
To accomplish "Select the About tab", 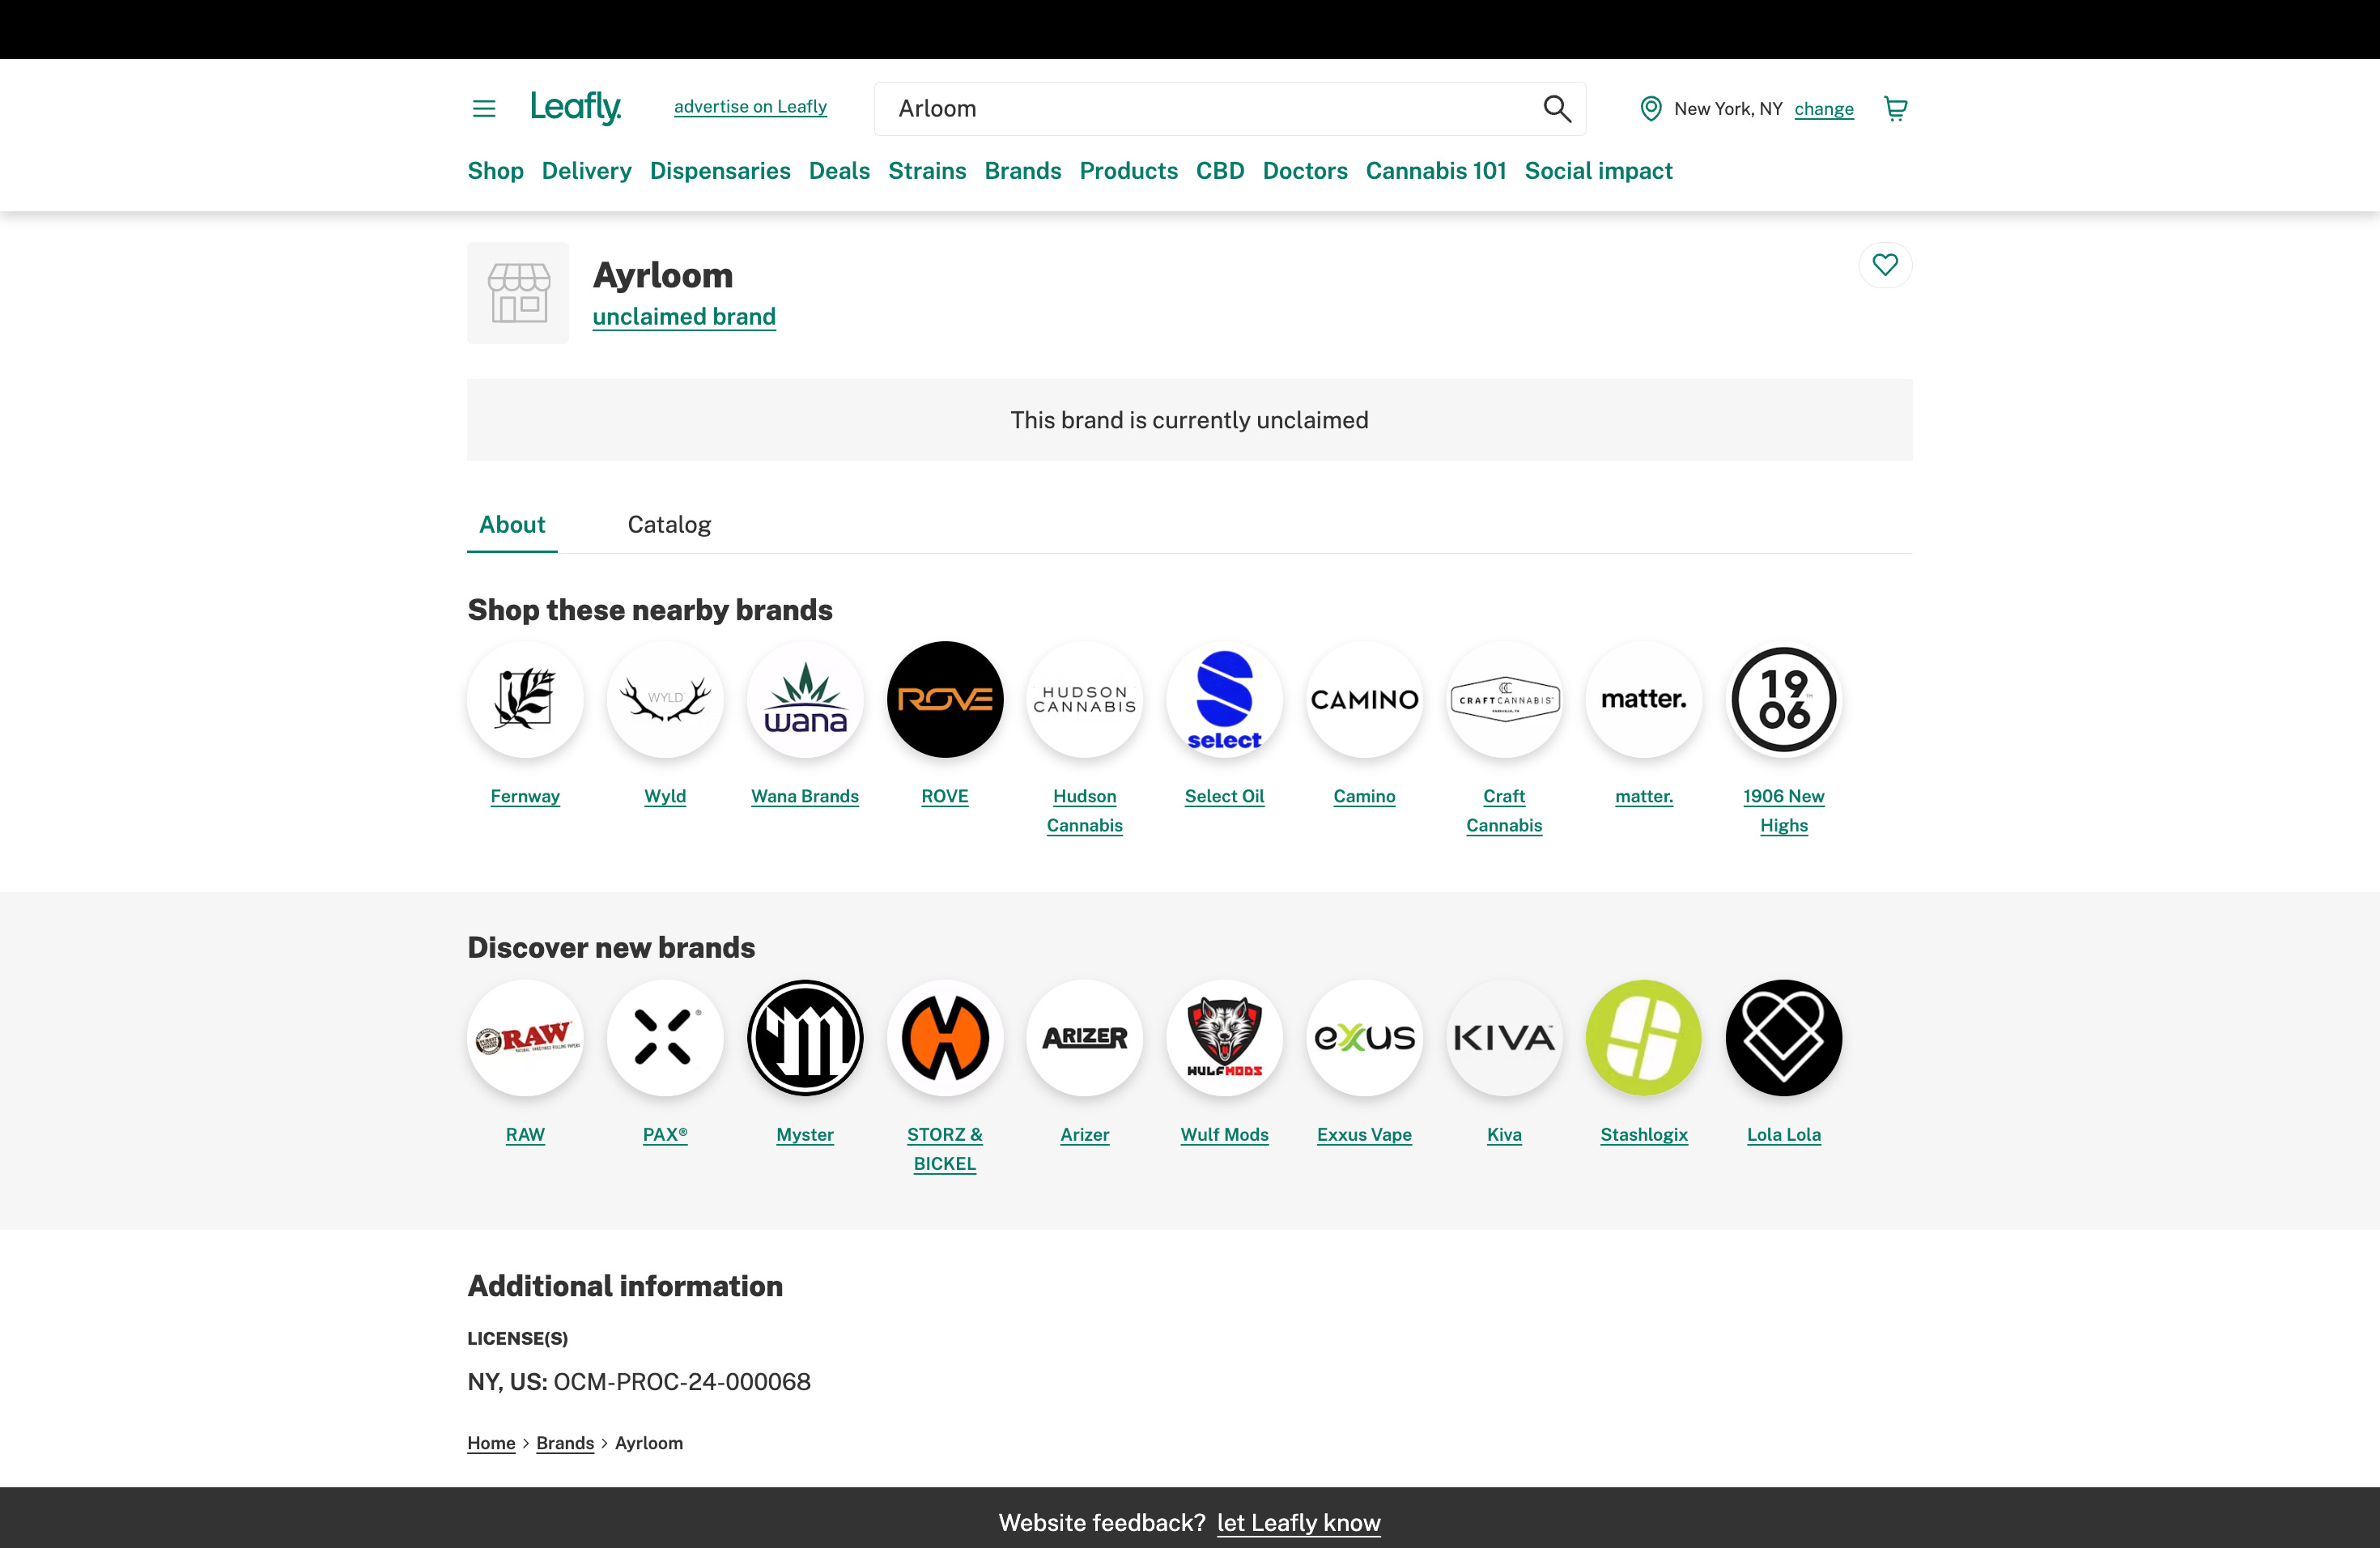I will click(x=512, y=524).
